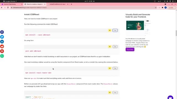Screen dimensions: 177x99
Task: Copy the yarn add cdbreact command
Action: point(115,46)
